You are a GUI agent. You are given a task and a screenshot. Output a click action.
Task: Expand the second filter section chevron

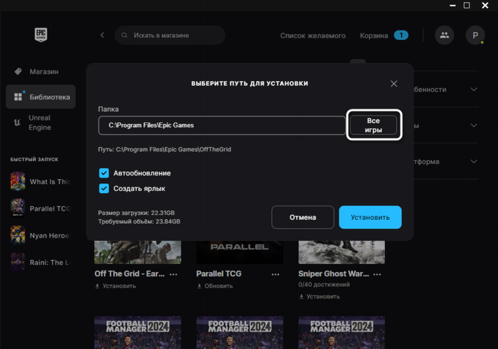click(473, 126)
